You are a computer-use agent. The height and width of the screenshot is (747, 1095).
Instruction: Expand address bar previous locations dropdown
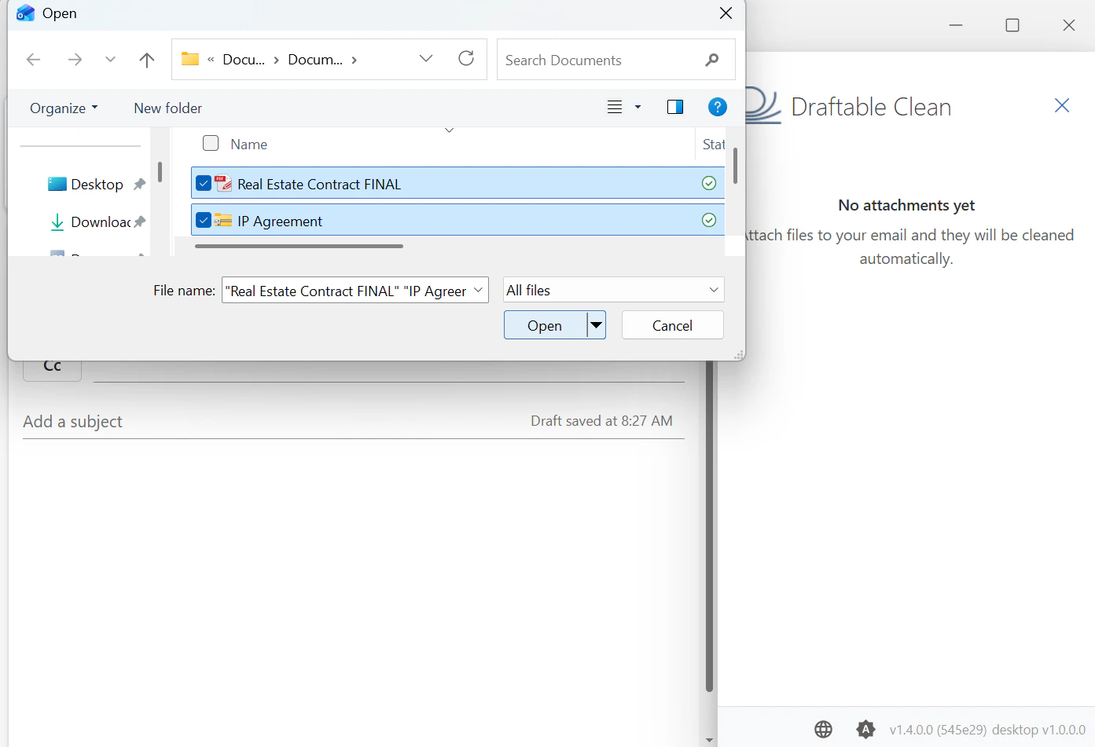click(426, 59)
